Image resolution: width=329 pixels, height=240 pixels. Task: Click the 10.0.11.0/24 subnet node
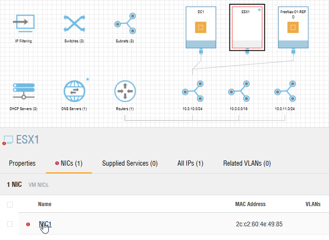click(x=285, y=91)
